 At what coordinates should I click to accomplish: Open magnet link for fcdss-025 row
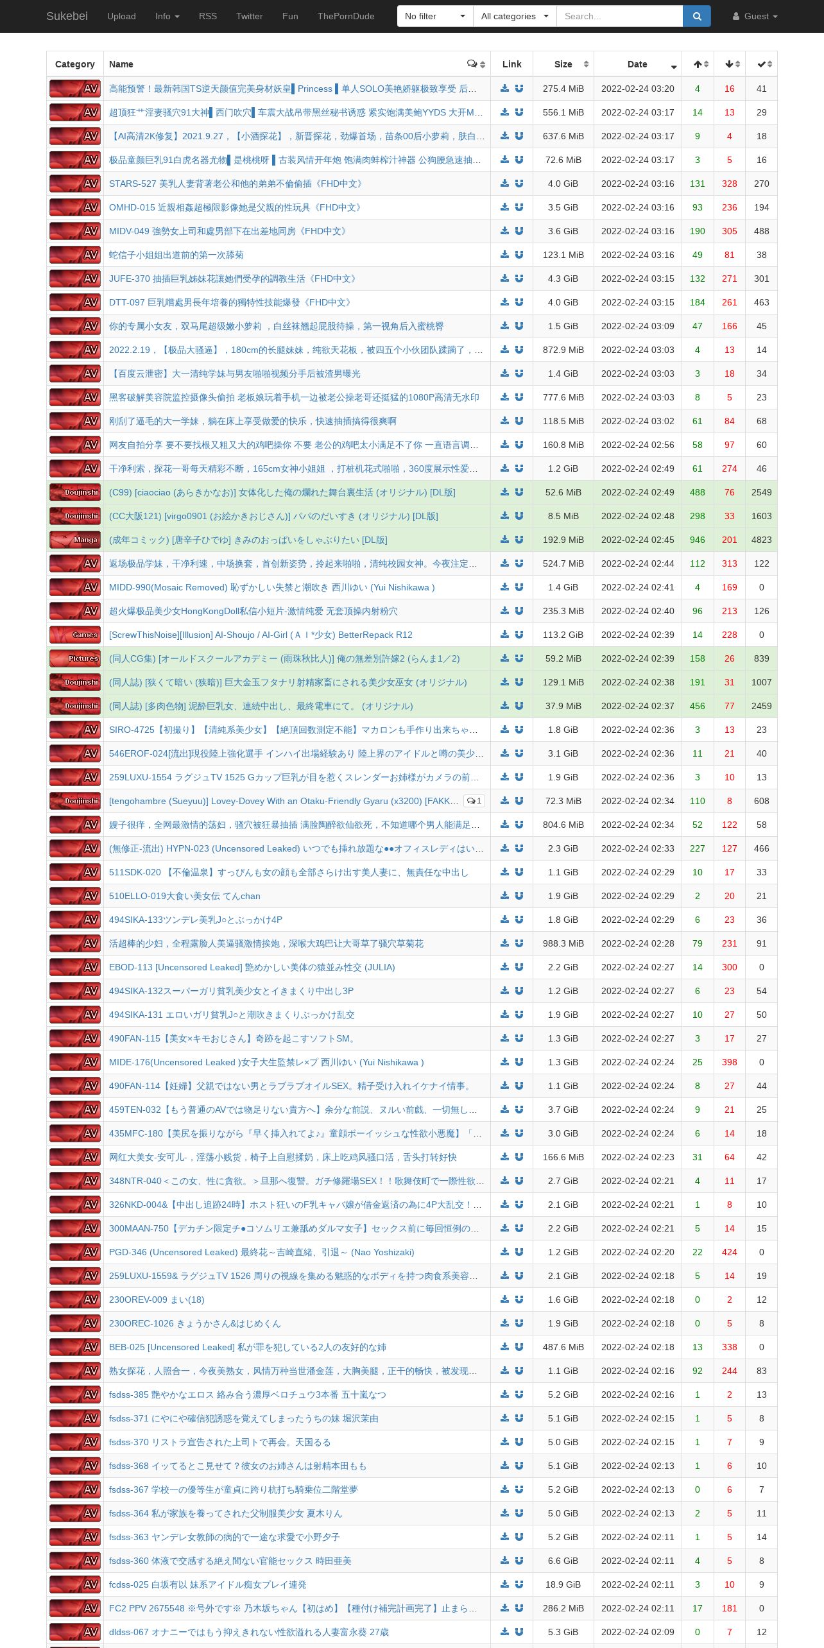(519, 1584)
